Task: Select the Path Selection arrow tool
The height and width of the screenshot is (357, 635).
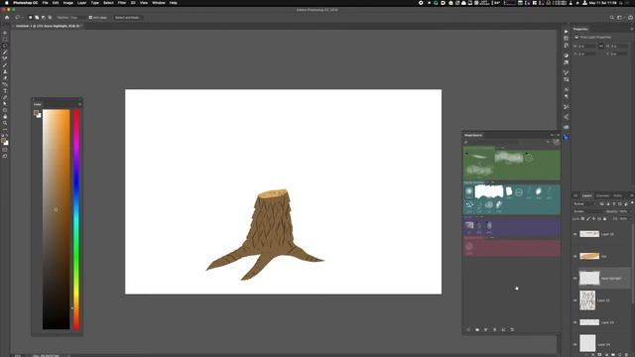Action: coord(5,103)
